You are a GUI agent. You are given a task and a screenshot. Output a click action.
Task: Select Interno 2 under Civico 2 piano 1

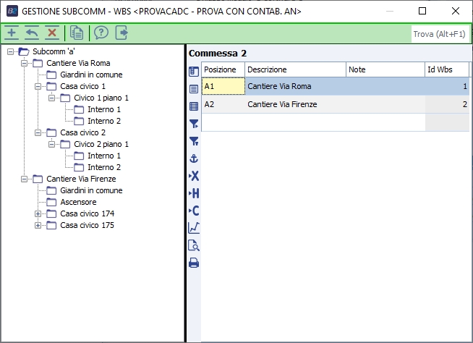click(104, 167)
